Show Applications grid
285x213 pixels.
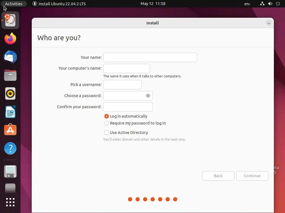(10, 202)
